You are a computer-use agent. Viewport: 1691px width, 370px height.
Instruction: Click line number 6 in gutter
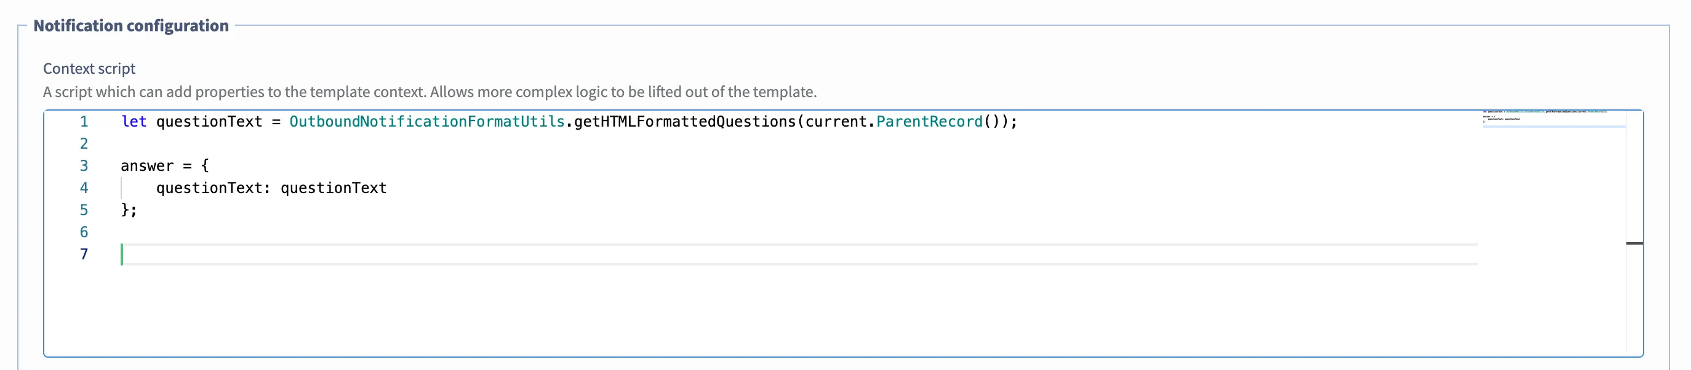tap(84, 232)
